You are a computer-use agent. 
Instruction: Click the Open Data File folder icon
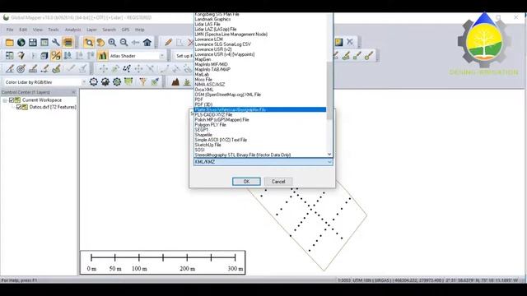(9, 42)
